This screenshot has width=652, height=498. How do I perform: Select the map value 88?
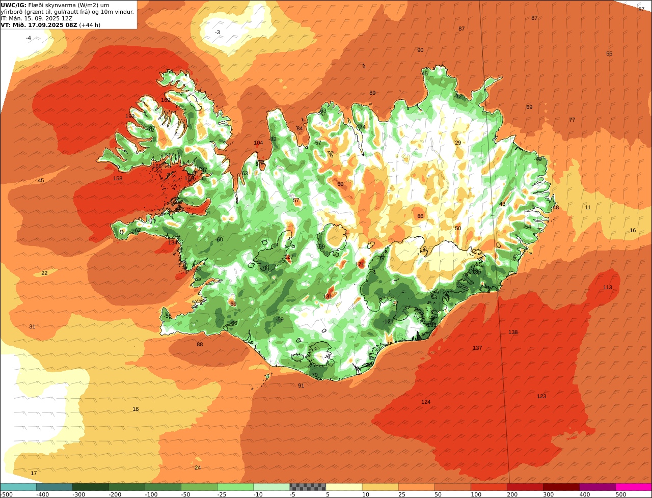(x=200, y=344)
